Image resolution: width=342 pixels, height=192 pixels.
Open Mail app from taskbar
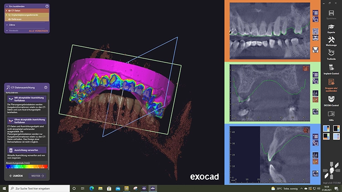pyautogui.click(x=118, y=188)
